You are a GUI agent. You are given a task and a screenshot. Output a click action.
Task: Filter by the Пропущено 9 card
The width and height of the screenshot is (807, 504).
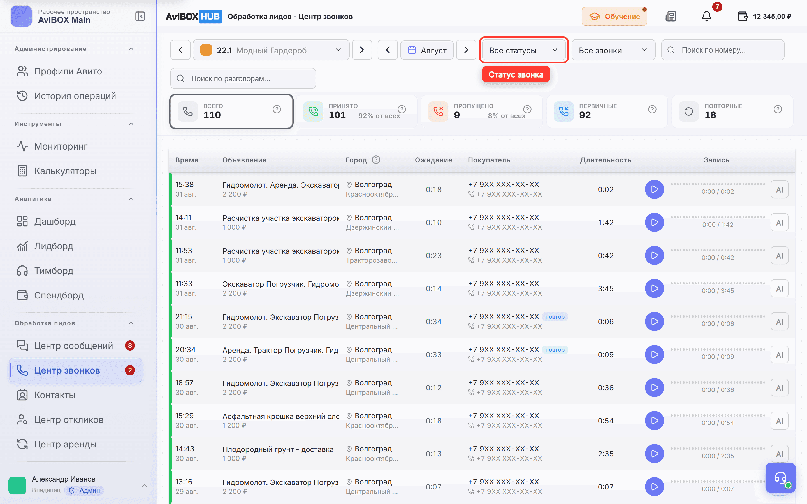pyautogui.click(x=482, y=111)
